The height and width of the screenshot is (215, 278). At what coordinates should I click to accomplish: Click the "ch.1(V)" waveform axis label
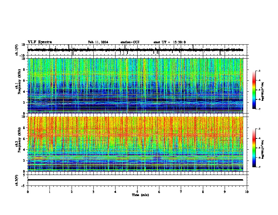(x=16, y=50)
